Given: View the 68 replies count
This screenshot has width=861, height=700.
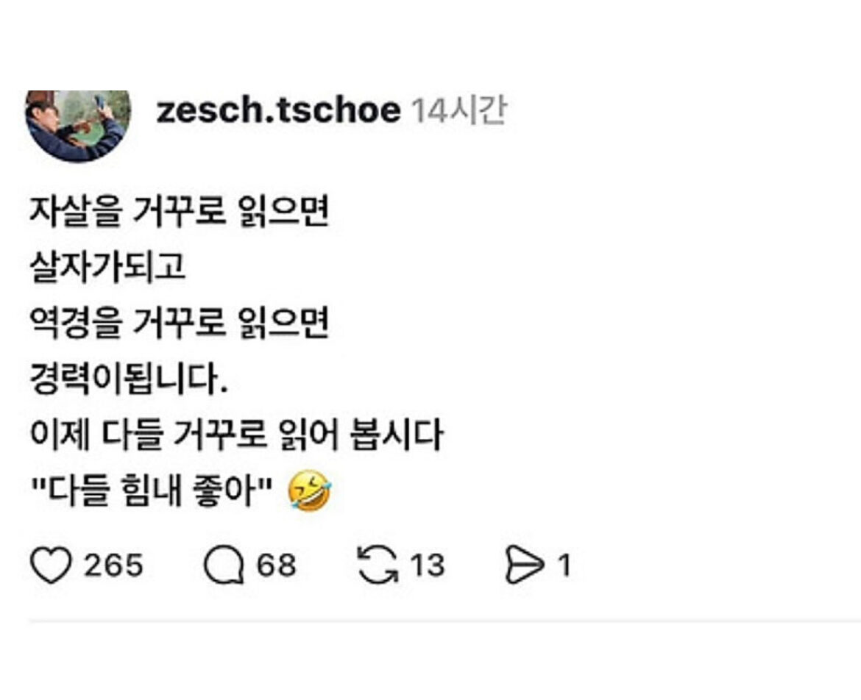Looking at the screenshot, I should pos(276,567).
